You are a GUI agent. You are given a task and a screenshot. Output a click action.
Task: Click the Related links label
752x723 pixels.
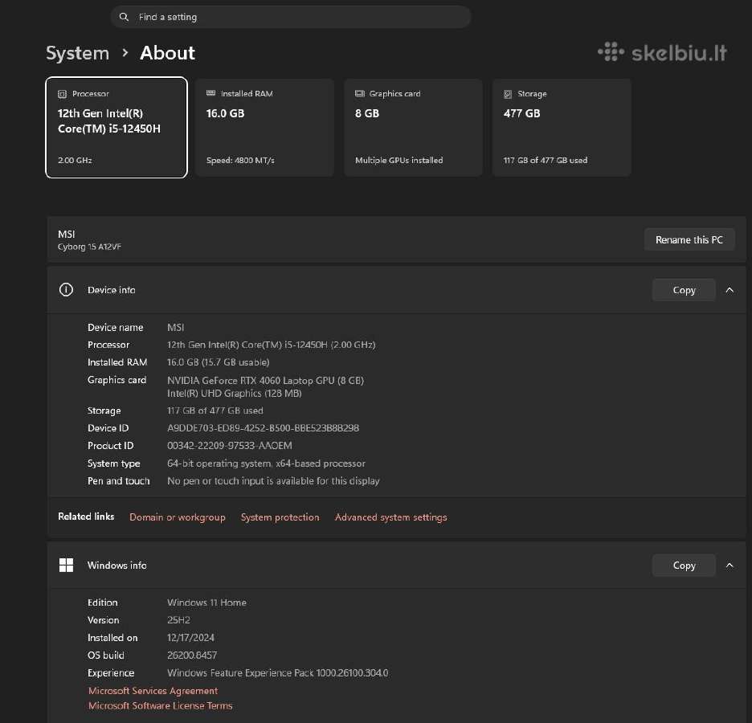pyautogui.click(x=86, y=517)
